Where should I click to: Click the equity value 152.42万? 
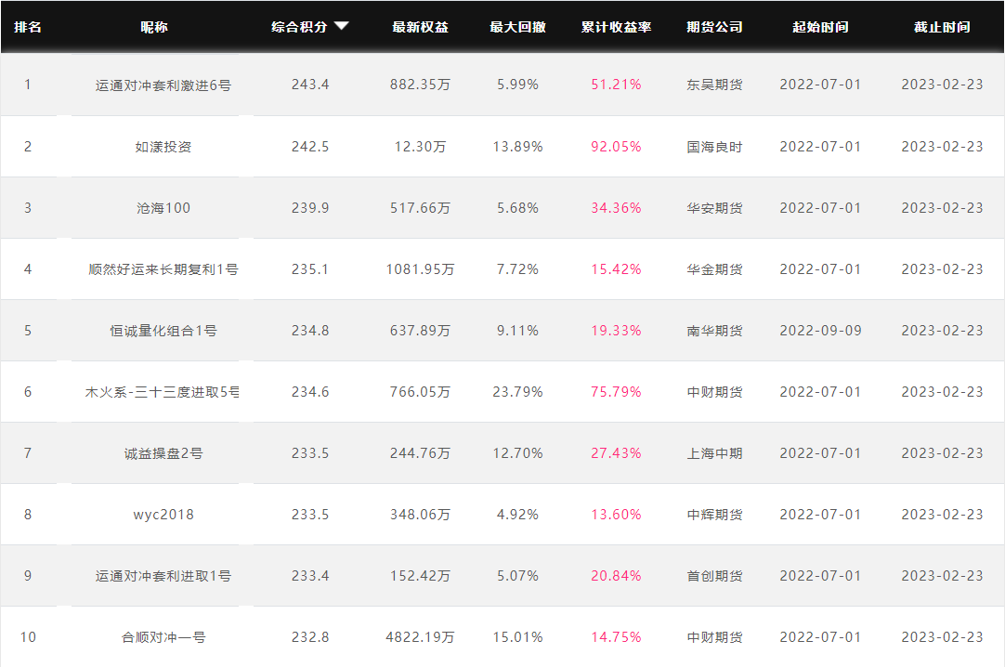[x=421, y=576]
